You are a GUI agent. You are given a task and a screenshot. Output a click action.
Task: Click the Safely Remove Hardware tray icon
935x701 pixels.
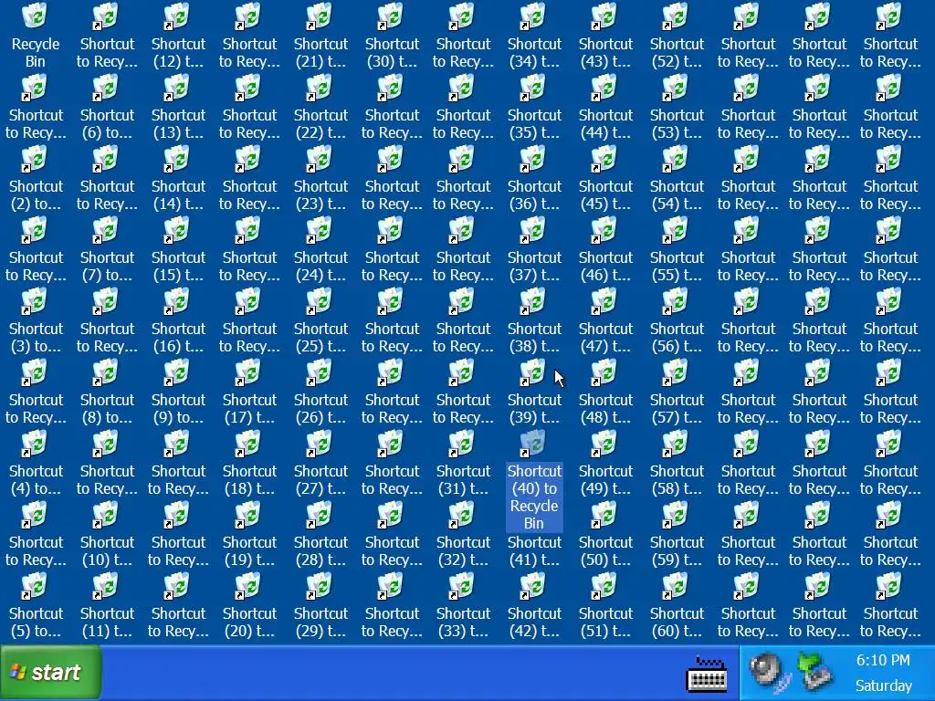pyautogui.click(x=815, y=671)
